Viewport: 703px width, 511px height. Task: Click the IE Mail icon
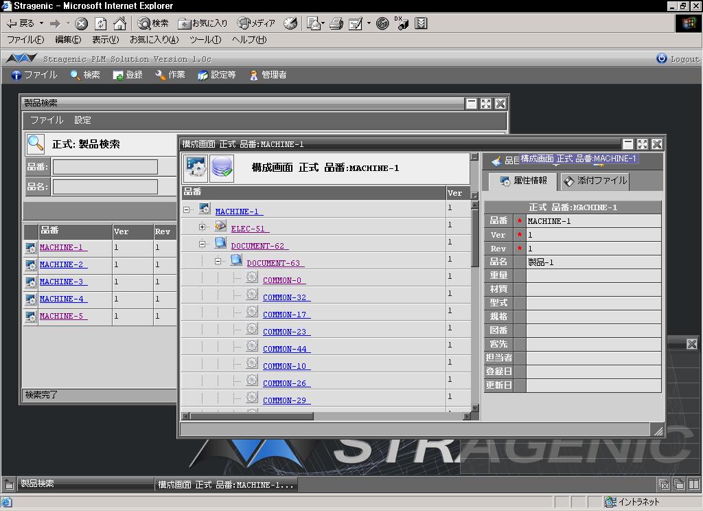(x=314, y=23)
